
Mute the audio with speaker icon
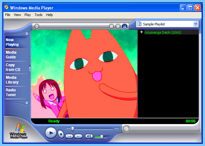pos(89,136)
